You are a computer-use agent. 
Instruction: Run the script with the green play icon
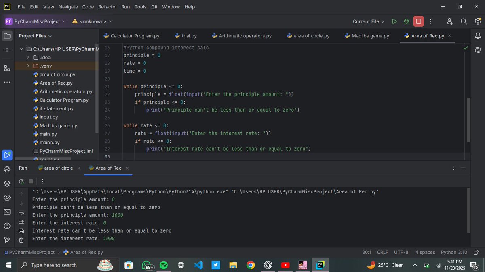coord(394,21)
